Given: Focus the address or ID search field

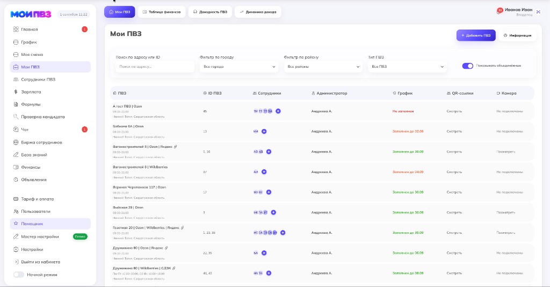Looking at the screenshot, I should click(155, 67).
